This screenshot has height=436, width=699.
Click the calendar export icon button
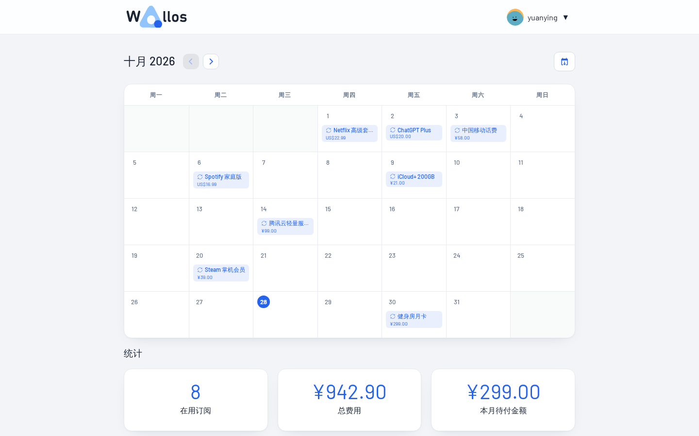pos(565,62)
